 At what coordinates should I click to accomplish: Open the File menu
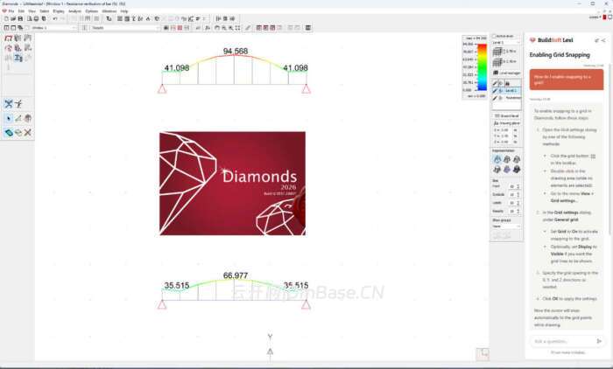tap(11, 11)
